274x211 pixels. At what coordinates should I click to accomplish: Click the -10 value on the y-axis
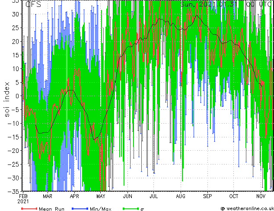click(13, 124)
